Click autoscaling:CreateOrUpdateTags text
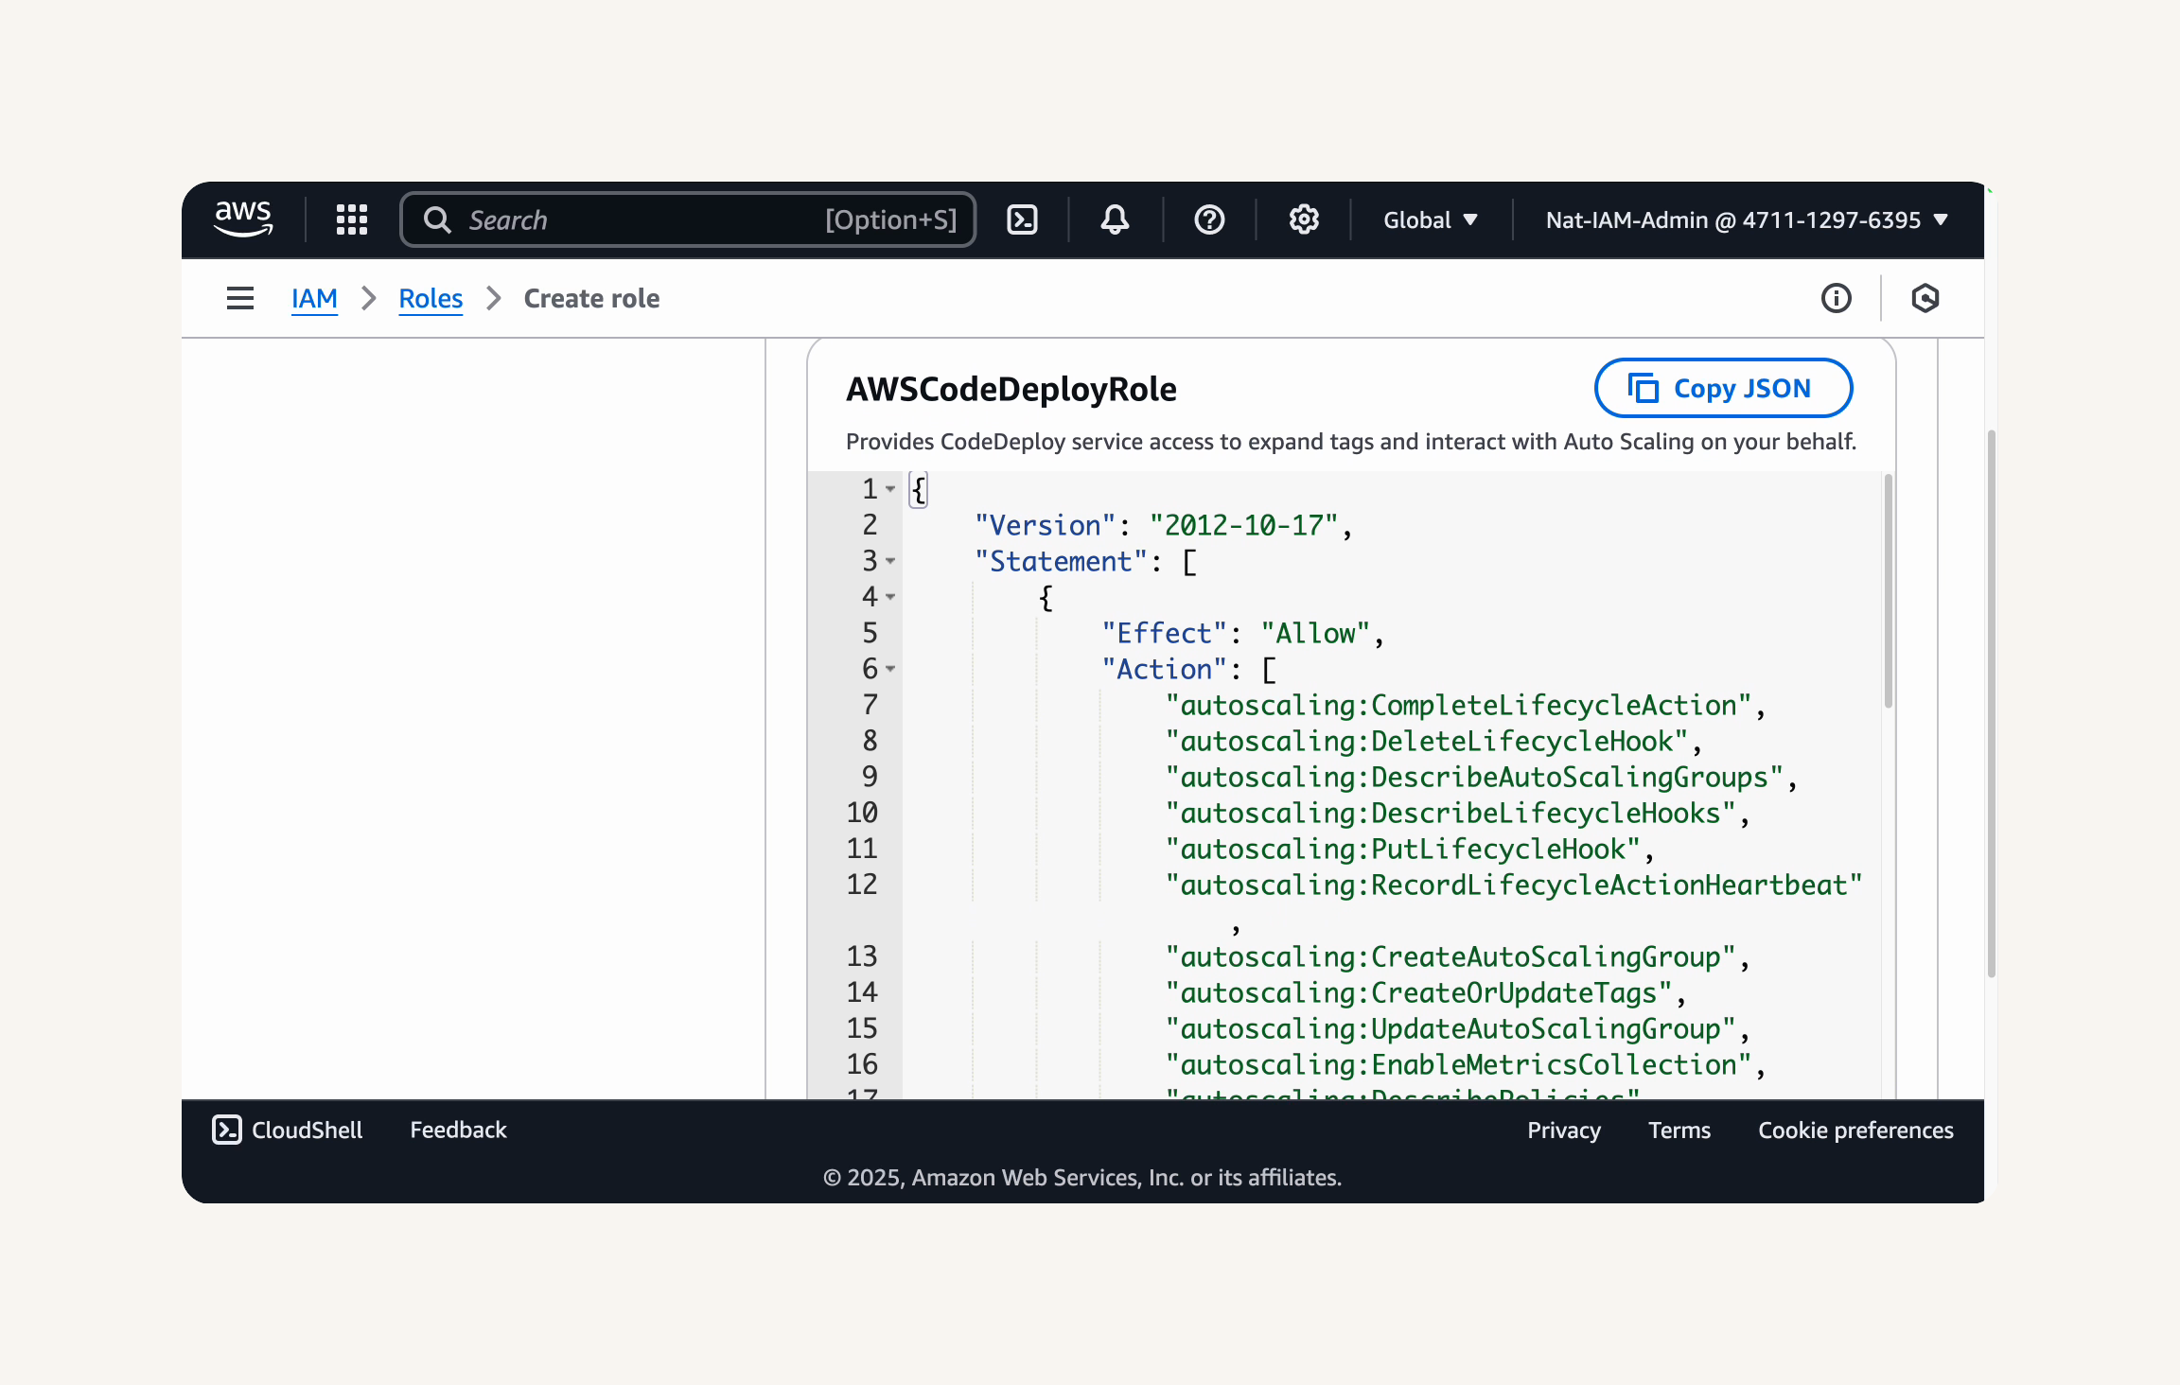Viewport: 2180px width, 1385px height. tap(1418, 992)
